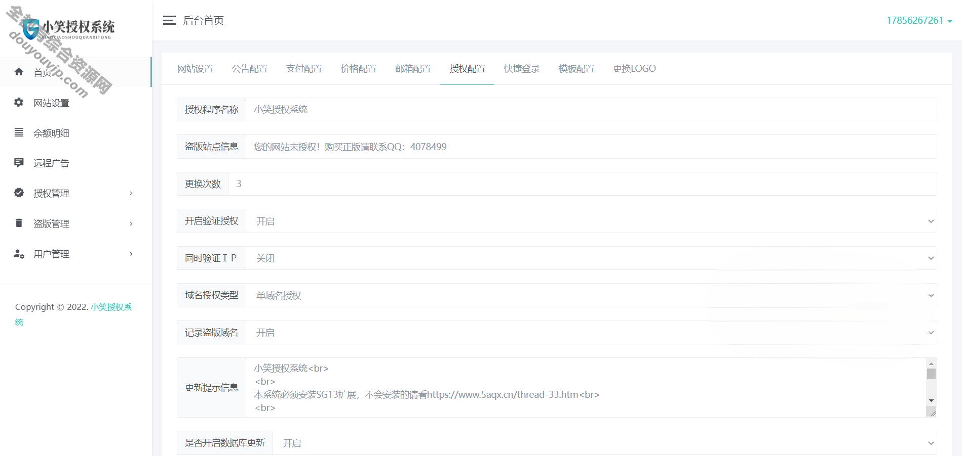Click the 小笑授权系统 copyright link
Screen dimensions: 962x456
[111, 307]
